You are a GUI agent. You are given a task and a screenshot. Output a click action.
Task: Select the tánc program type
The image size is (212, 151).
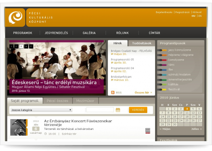(171, 65)
